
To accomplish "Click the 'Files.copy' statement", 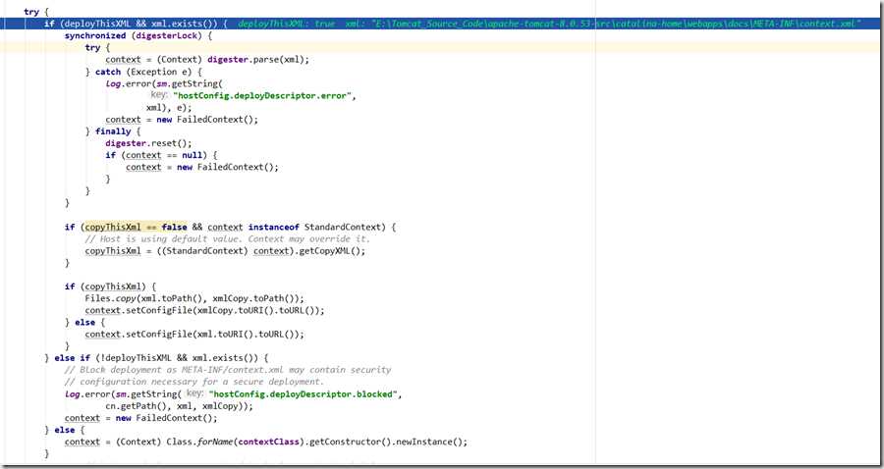I will (x=194, y=298).
